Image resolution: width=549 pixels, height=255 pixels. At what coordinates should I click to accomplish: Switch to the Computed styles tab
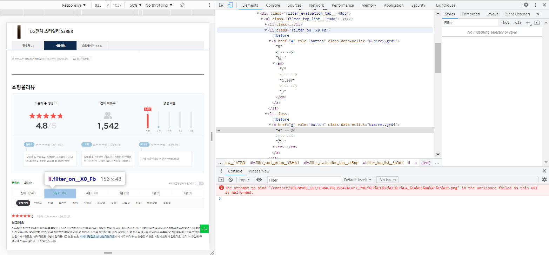[470, 14]
